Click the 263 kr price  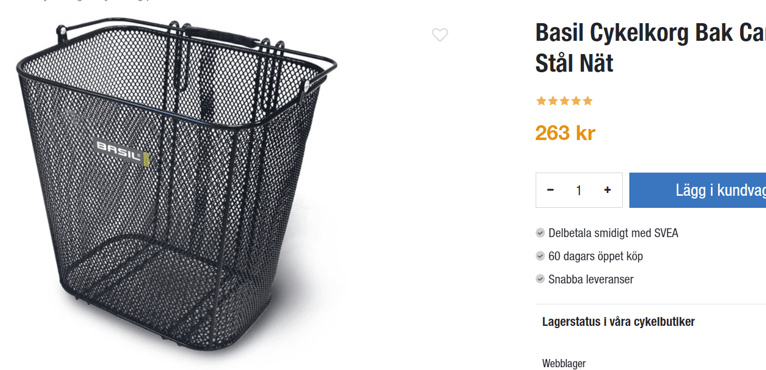[565, 133]
